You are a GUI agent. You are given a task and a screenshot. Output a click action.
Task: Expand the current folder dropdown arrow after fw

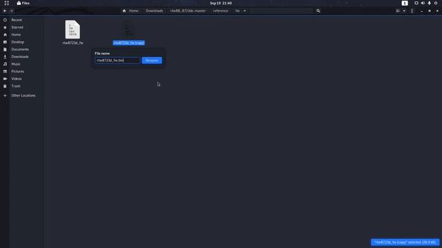(x=244, y=11)
